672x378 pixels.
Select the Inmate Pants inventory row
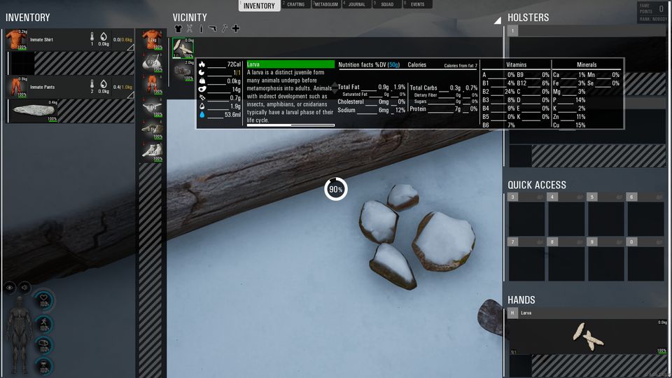tap(70, 87)
